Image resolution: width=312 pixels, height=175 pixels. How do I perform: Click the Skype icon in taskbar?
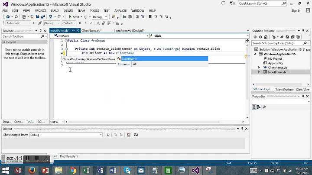tap(127, 170)
